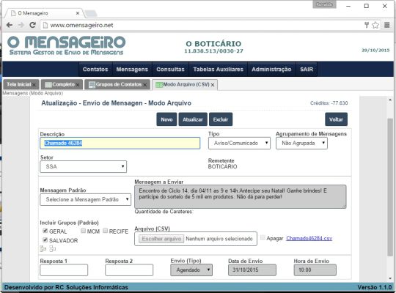Click the Atualizar button
Image resolution: width=396 pixels, height=293 pixels.
coord(193,119)
